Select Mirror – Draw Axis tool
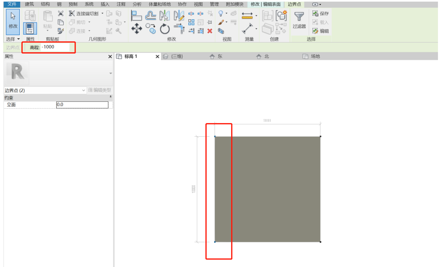 coord(179,16)
